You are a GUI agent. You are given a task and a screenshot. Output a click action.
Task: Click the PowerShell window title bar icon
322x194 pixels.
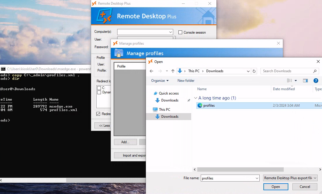pos(3,69)
